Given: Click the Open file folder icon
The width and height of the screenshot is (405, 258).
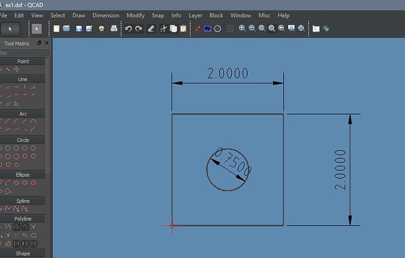Looking at the screenshot, I should 66,28.
